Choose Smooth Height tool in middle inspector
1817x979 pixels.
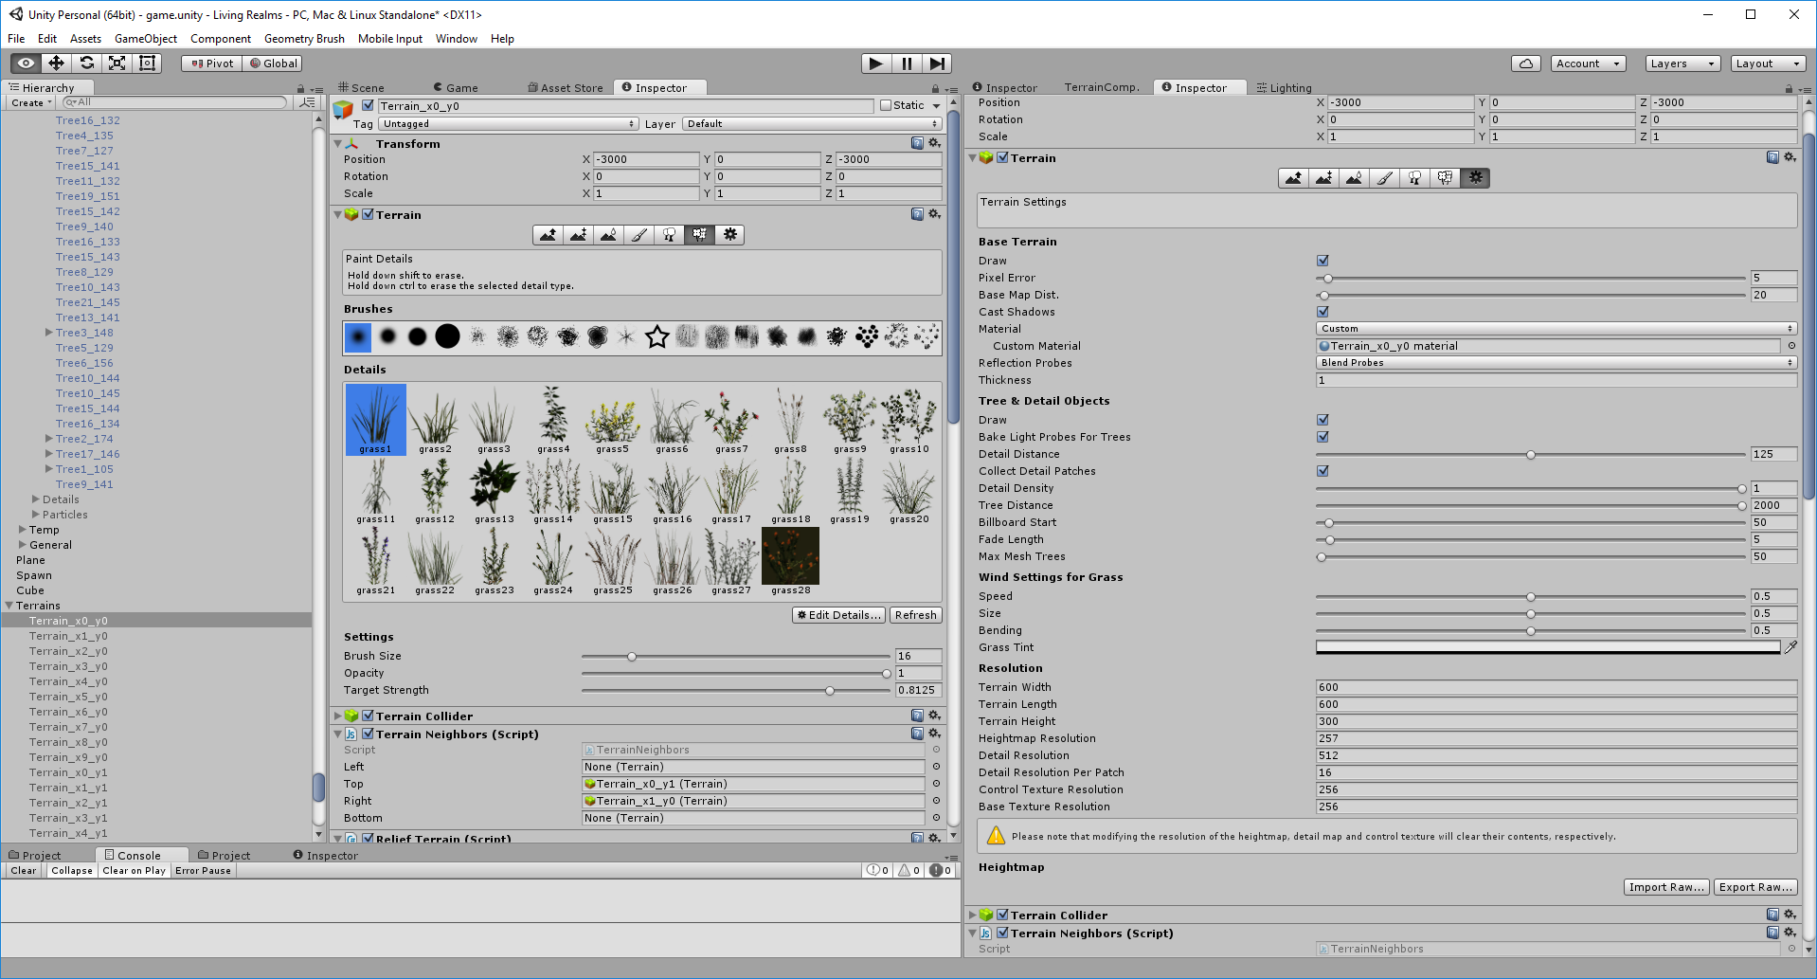tap(608, 235)
